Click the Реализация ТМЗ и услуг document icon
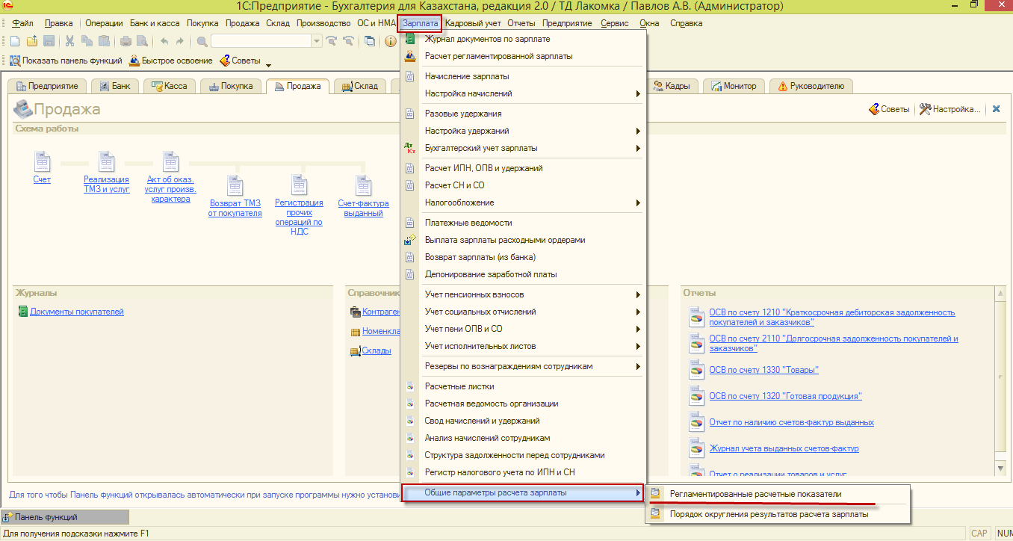The height and width of the screenshot is (541, 1013). [x=106, y=162]
